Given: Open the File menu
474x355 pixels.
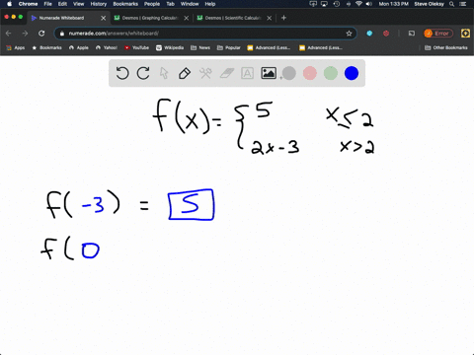Looking at the screenshot, I should coord(48,4).
